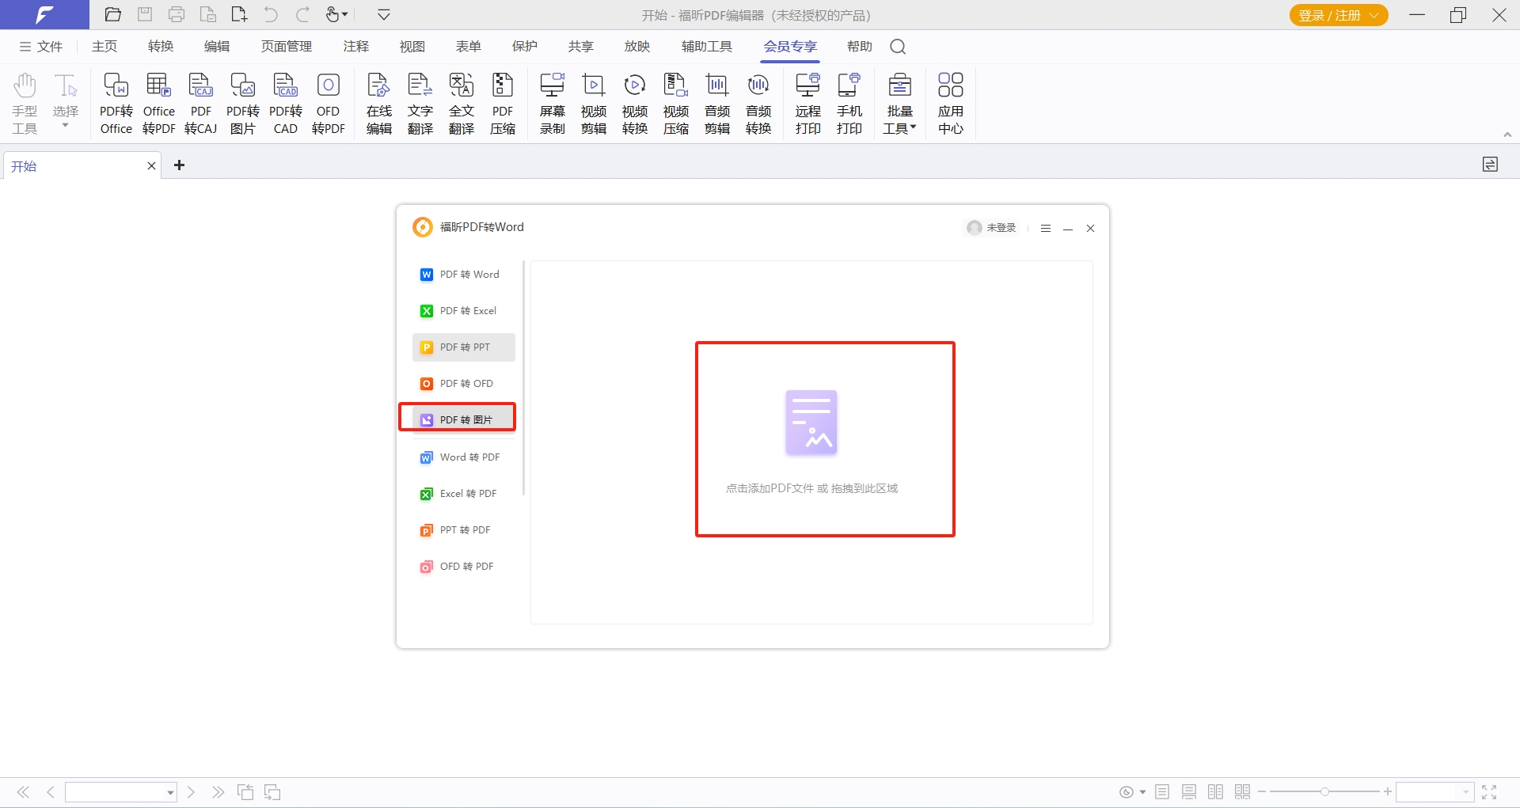Select single page view mode icon
Viewport: 1520px width, 808px height.
(1162, 792)
